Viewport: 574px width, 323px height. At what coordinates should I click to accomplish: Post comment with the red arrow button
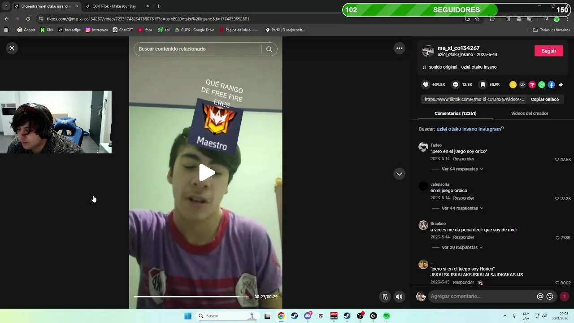click(x=564, y=297)
